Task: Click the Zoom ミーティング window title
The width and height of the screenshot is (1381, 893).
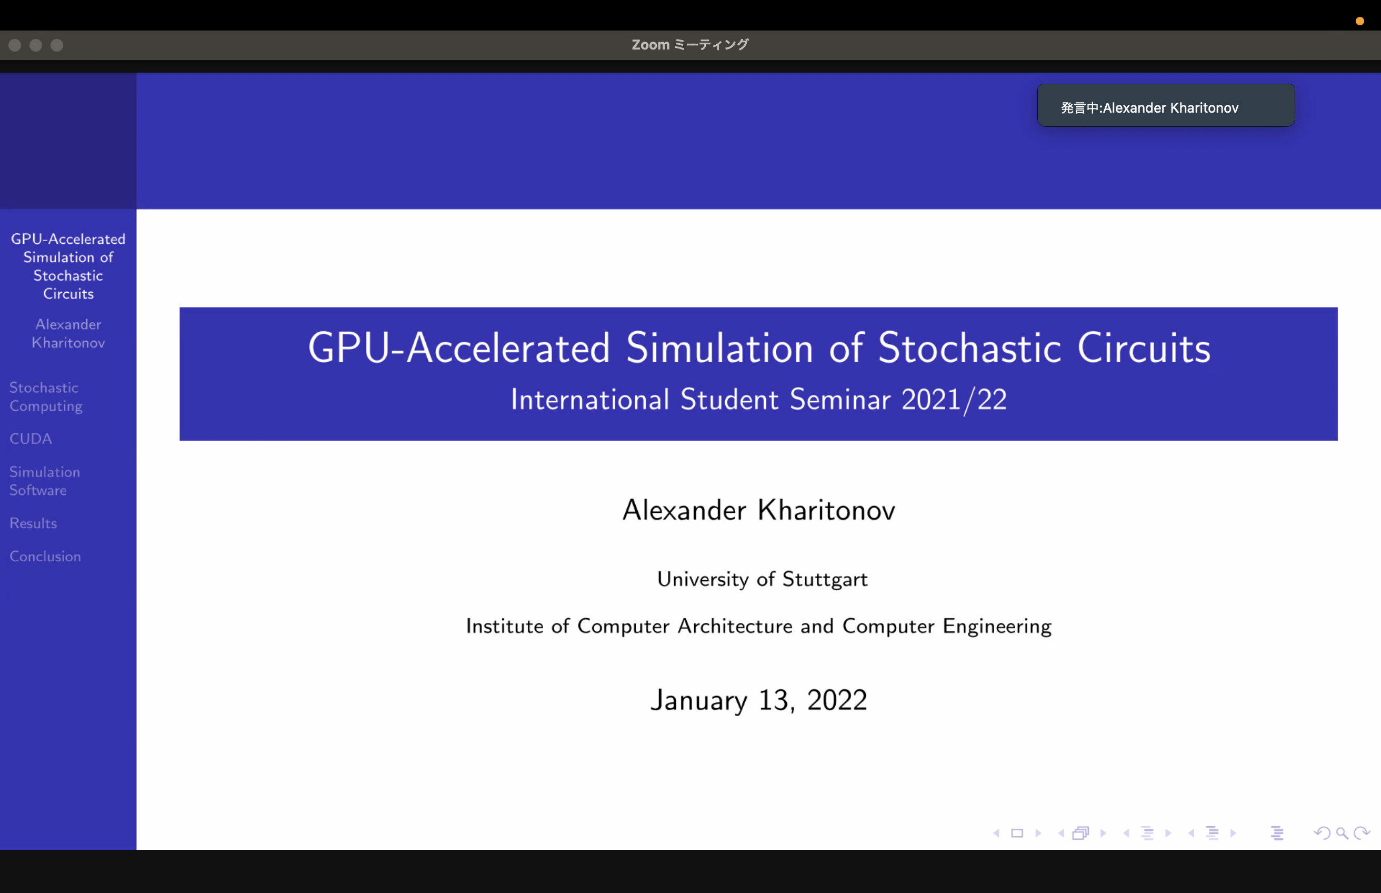Action: point(690,45)
